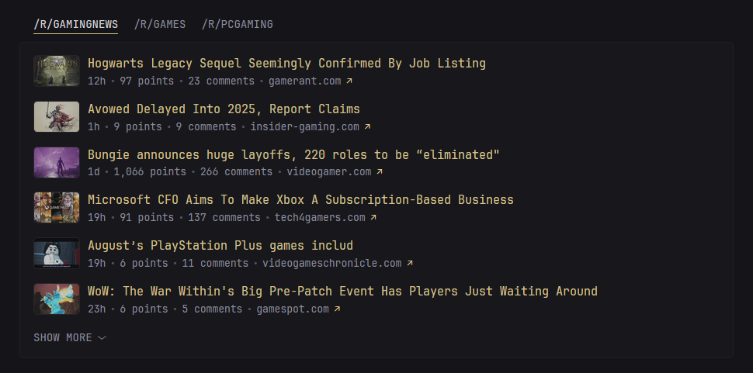The width and height of the screenshot is (753, 373).
Task: Click the Hogwarts Legacy post thumbnail
Action: (x=57, y=71)
